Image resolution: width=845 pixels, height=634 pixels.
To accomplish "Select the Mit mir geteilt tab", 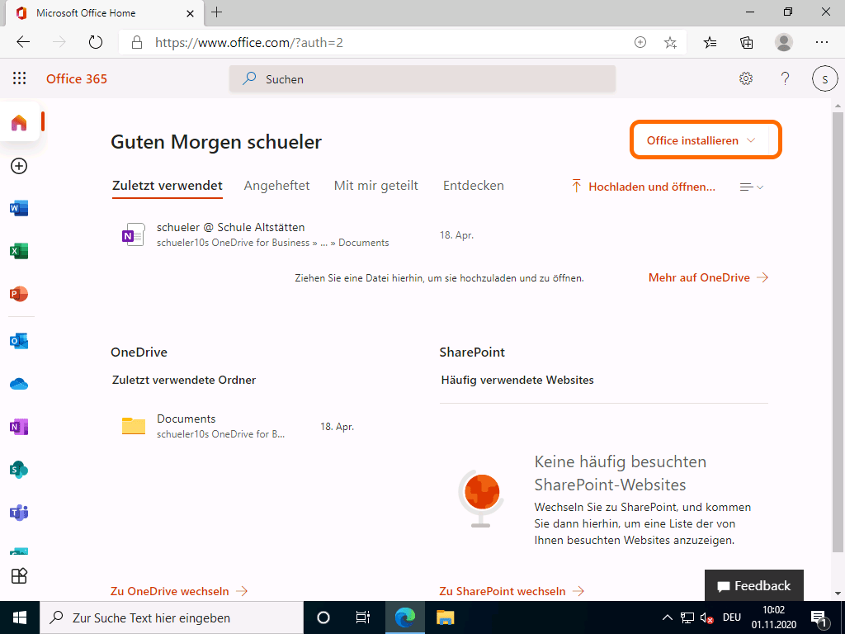I will (375, 186).
